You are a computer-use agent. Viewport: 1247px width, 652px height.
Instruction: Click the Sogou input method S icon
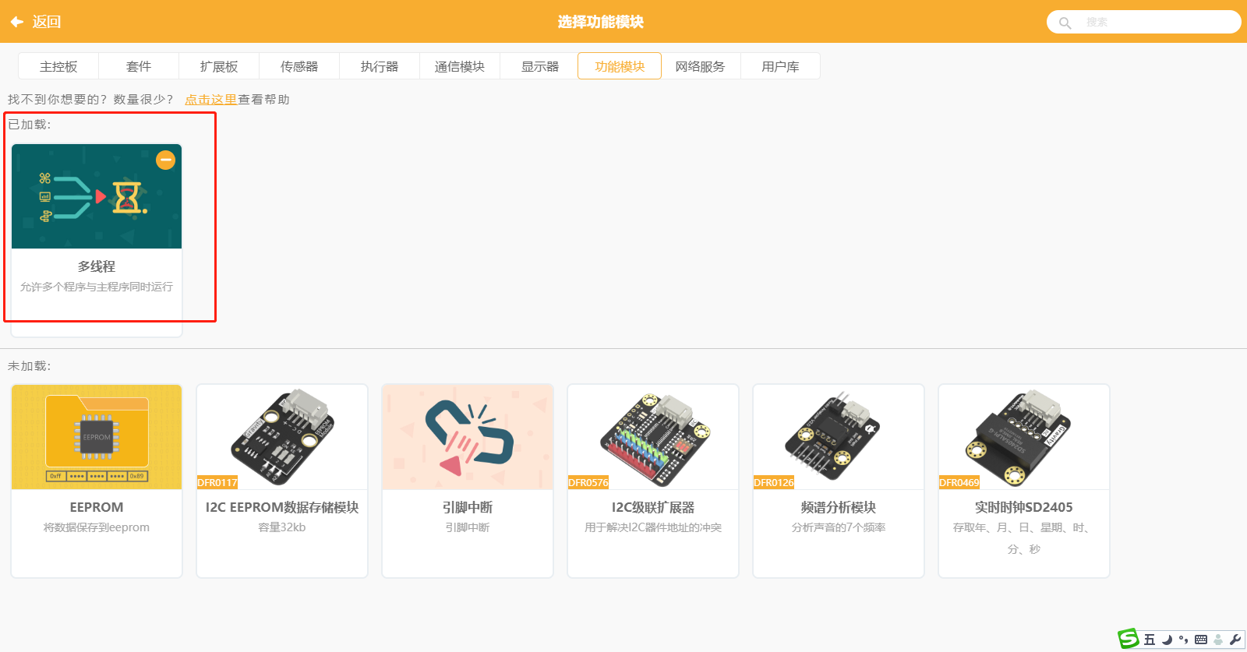pyautogui.click(x=1129, y=639)
